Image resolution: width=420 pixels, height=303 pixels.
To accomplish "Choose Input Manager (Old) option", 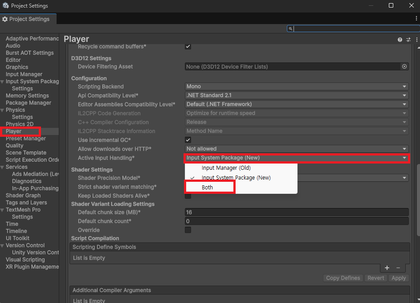I will 226,168.
